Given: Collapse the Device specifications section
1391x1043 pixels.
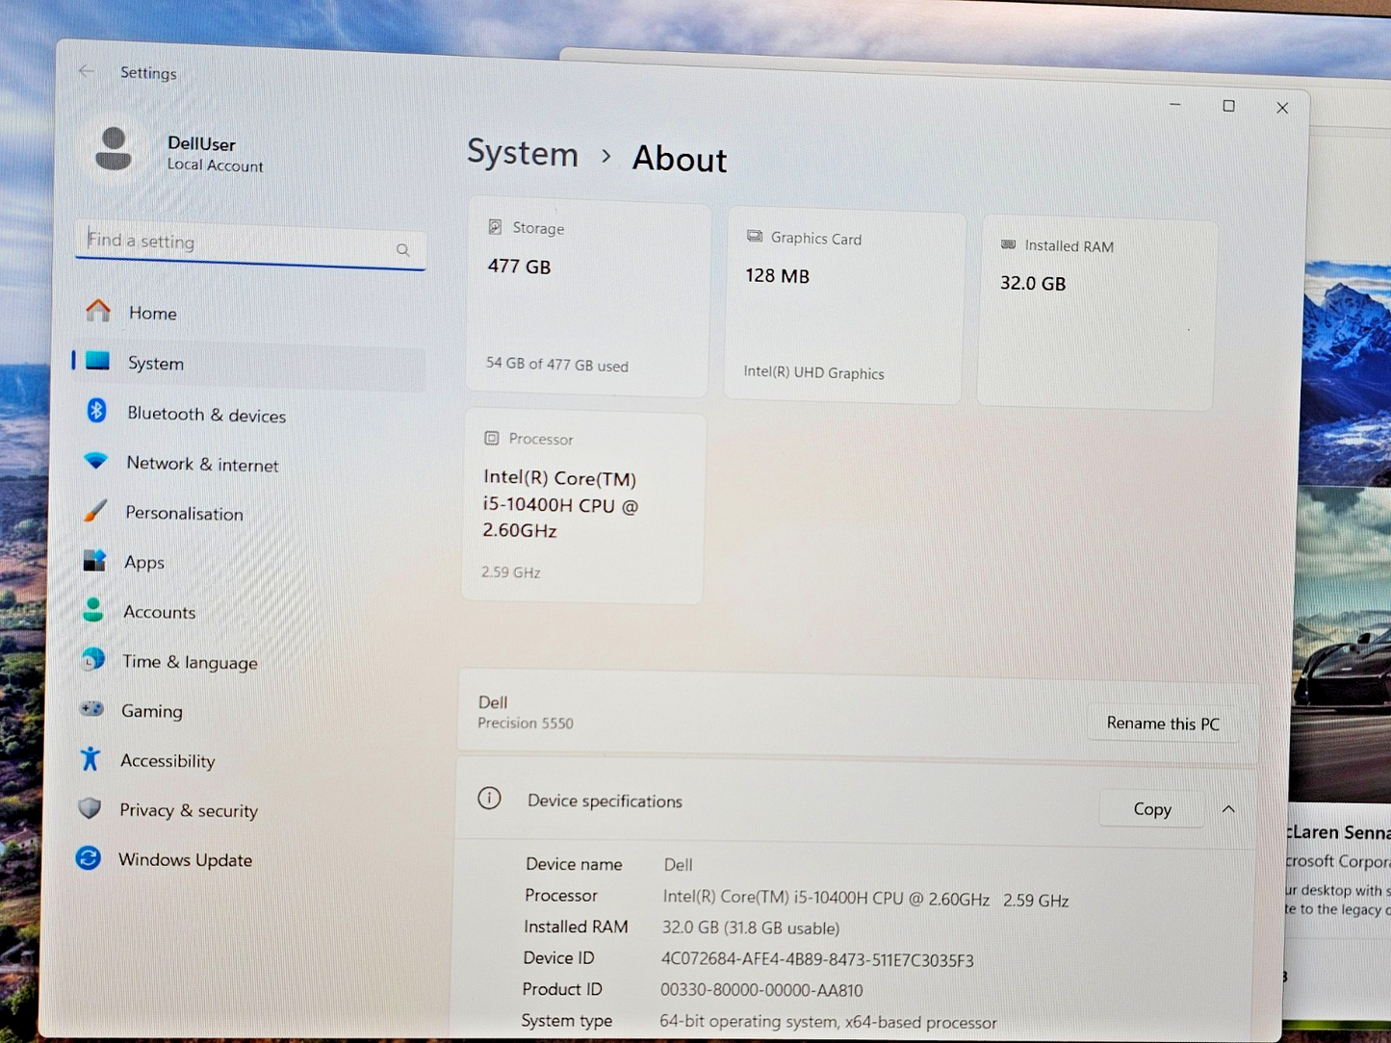Looking at the screenshot, I should 1228,809.
